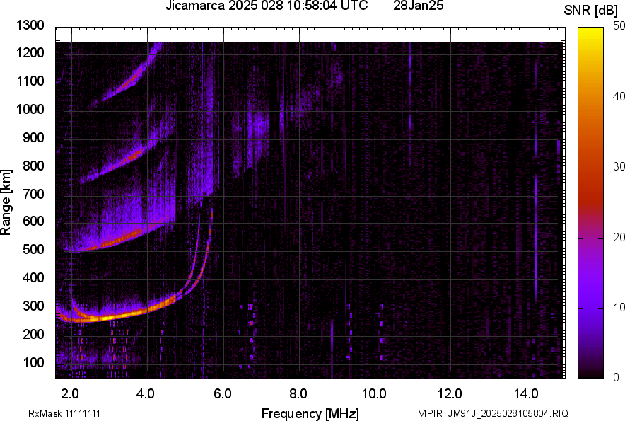The width and height of the screenshot is (625, 421).
Task: Click the Frequency [MHz] axis label
Action: click(310, 413)
